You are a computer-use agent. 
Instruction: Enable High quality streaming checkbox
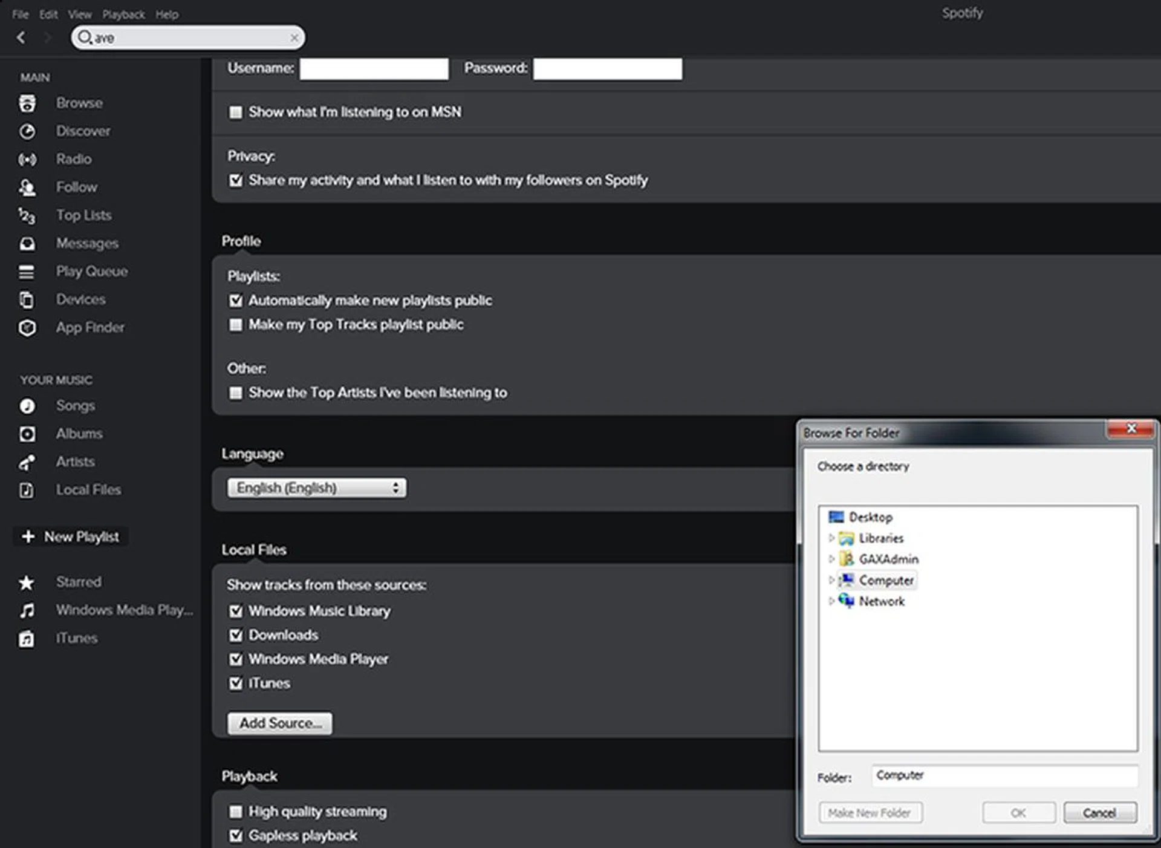point(236,812)
